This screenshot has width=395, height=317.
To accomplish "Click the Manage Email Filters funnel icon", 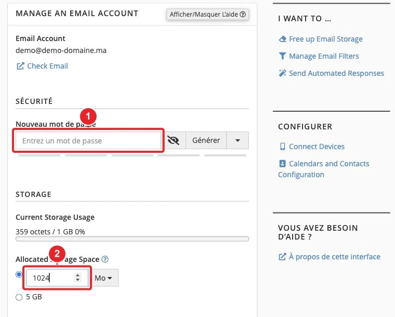I will click(x=283, y=56).
